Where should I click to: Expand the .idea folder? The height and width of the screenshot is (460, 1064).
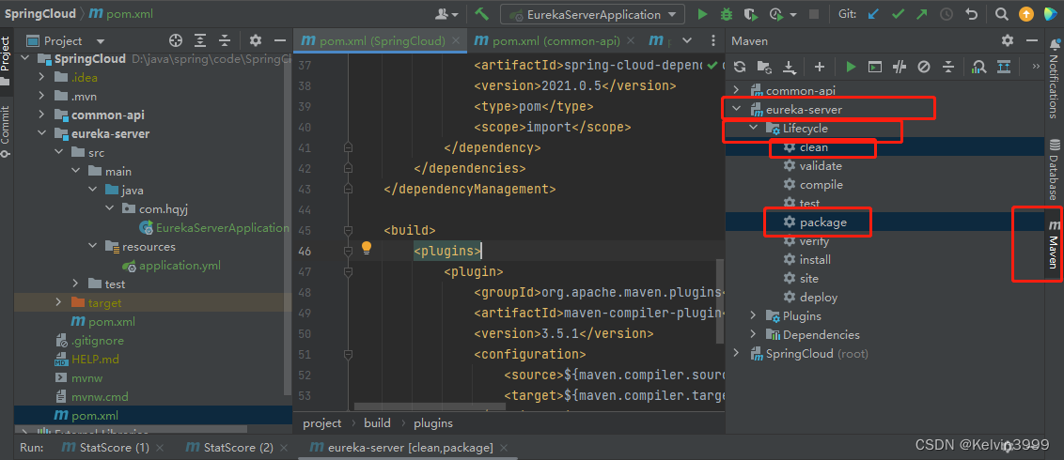[42, 77]
